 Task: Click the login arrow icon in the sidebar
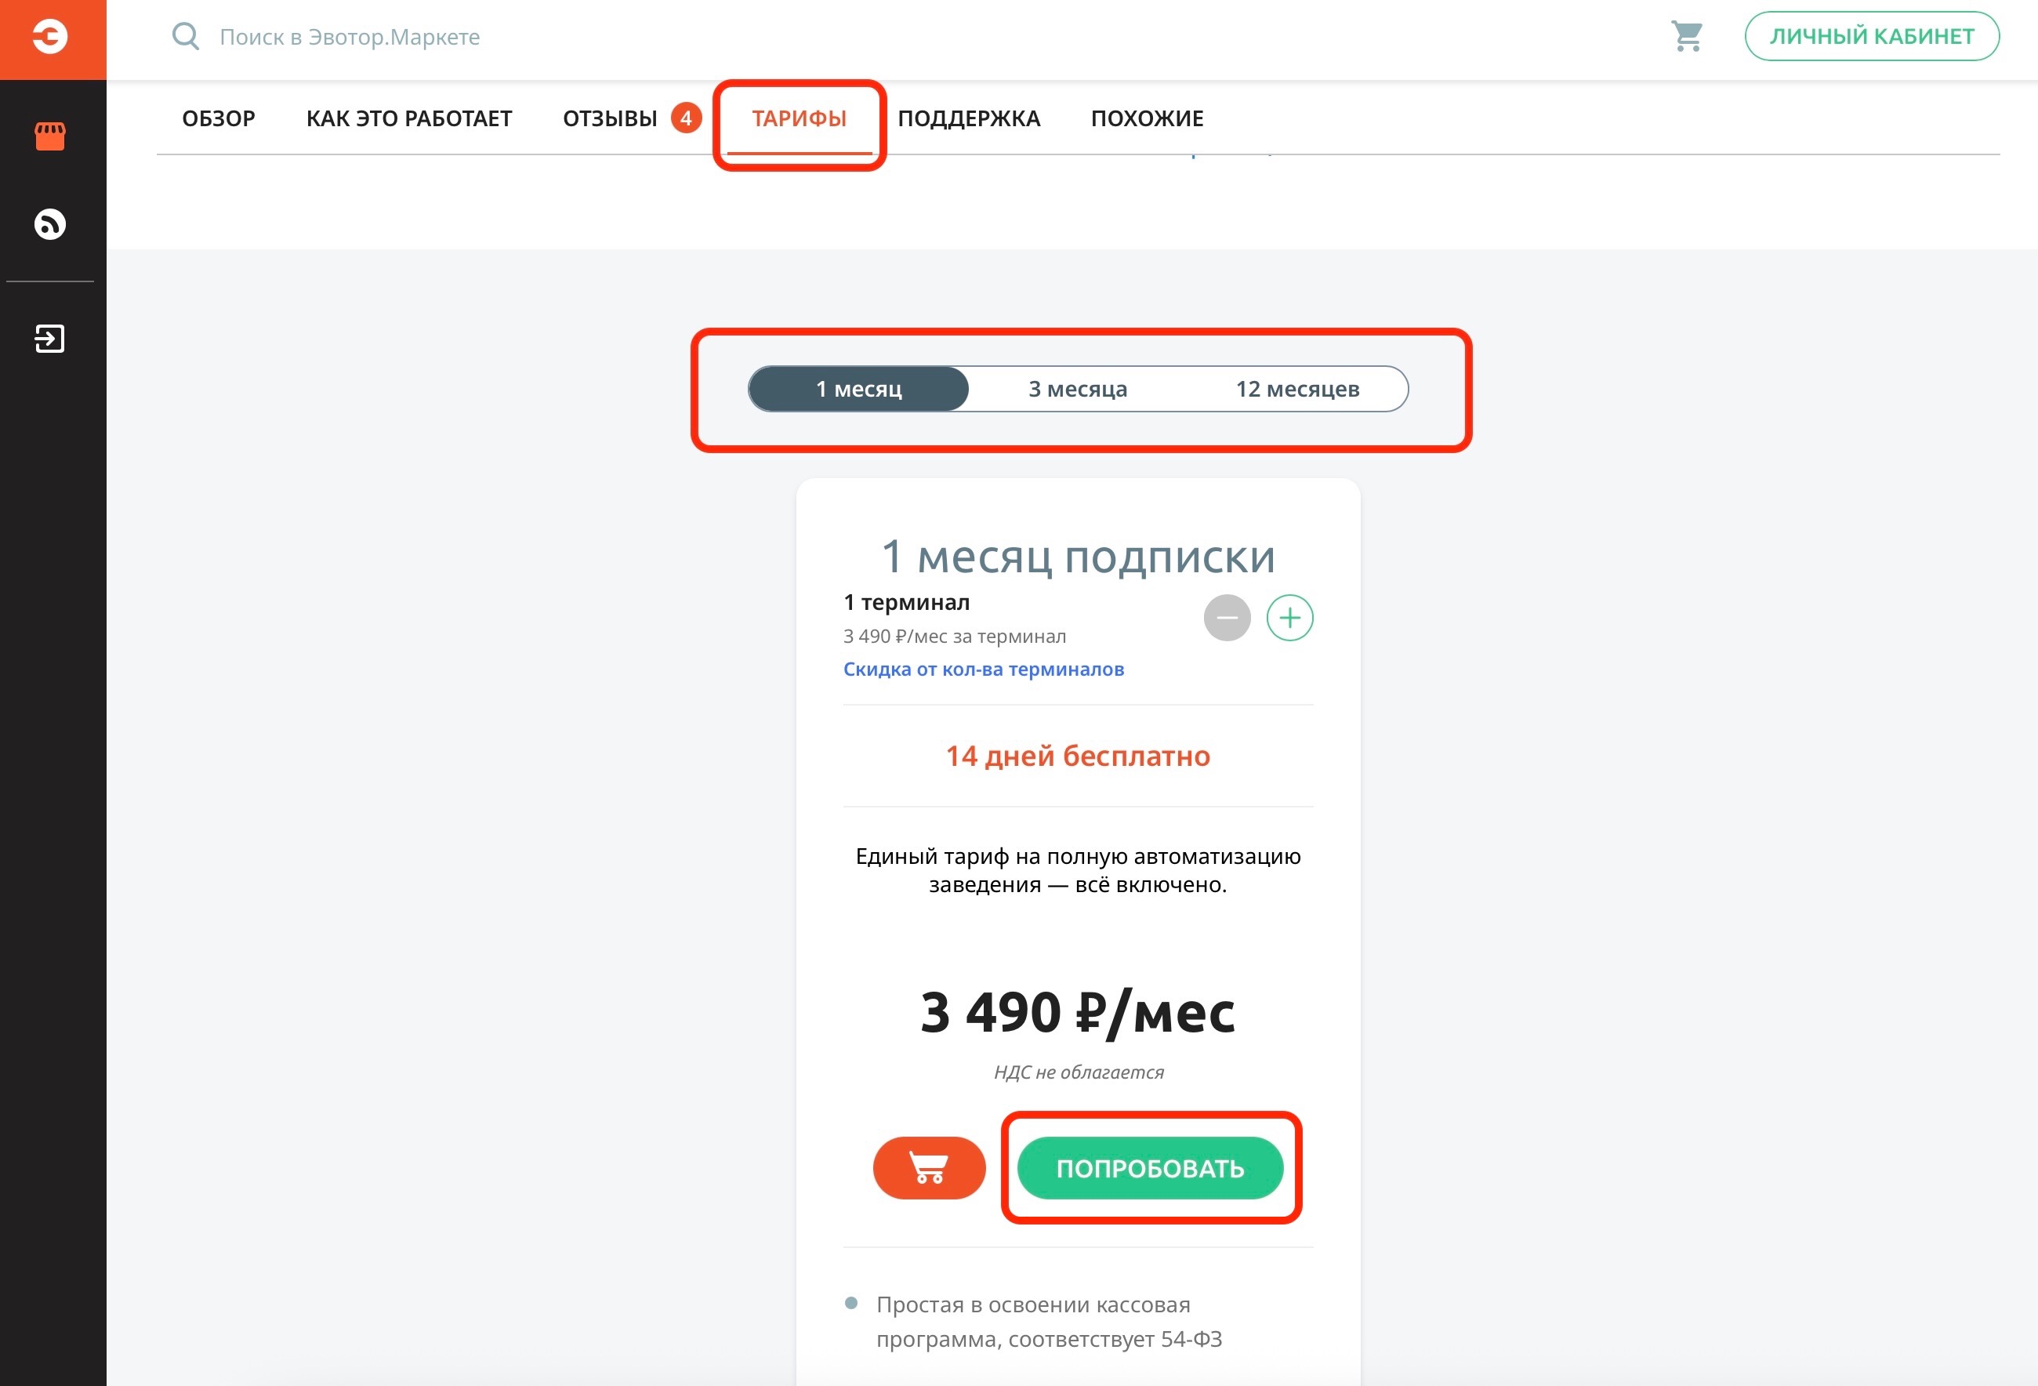pos(50,339)
